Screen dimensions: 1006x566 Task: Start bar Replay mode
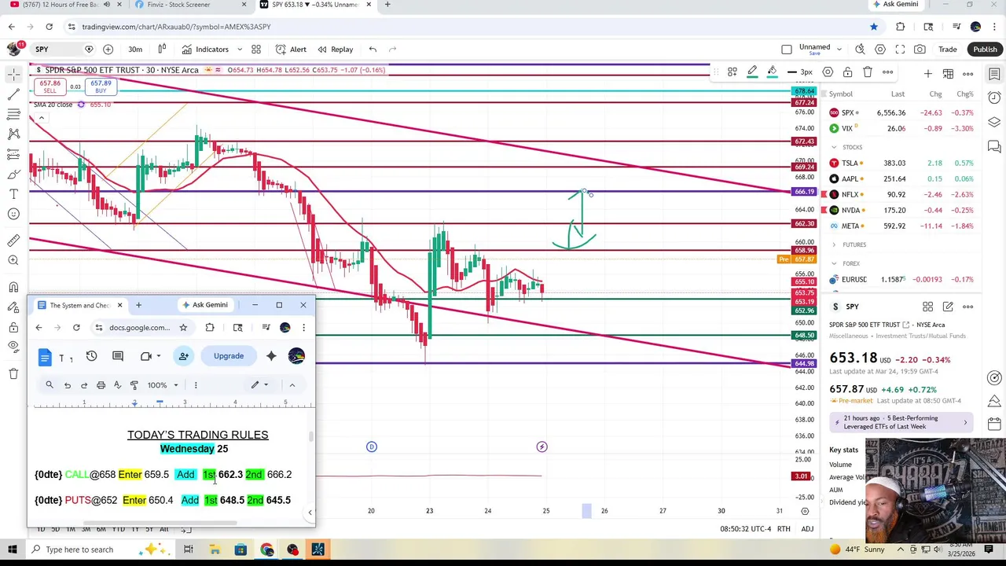tap(335, 50)
